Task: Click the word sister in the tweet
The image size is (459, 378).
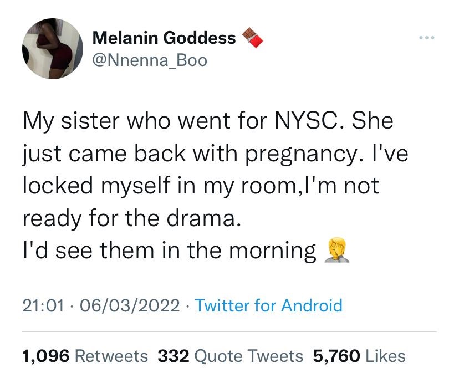Action: (98, 121)
